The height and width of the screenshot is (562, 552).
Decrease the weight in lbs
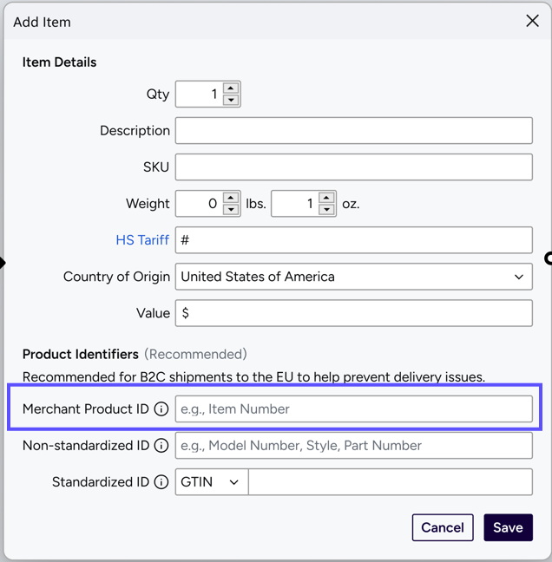tap(231, 209)
